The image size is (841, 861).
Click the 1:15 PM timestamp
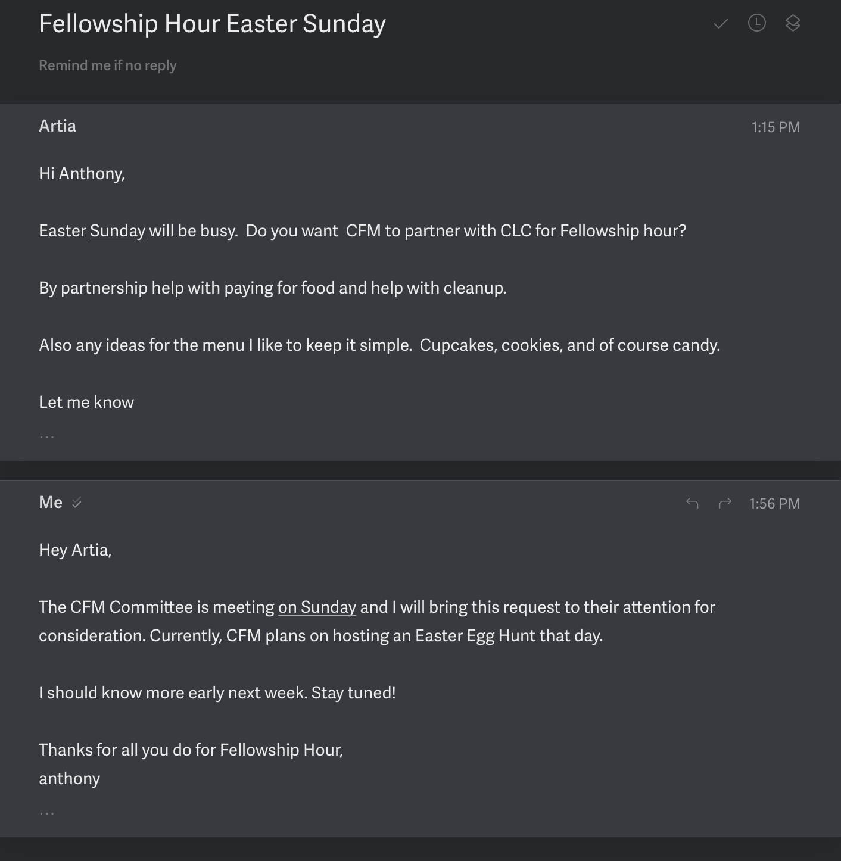[775, 127]
